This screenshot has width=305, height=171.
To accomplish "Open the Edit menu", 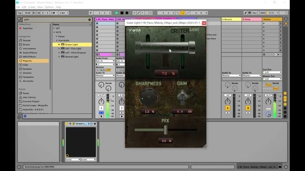I will tap(24, 7).
